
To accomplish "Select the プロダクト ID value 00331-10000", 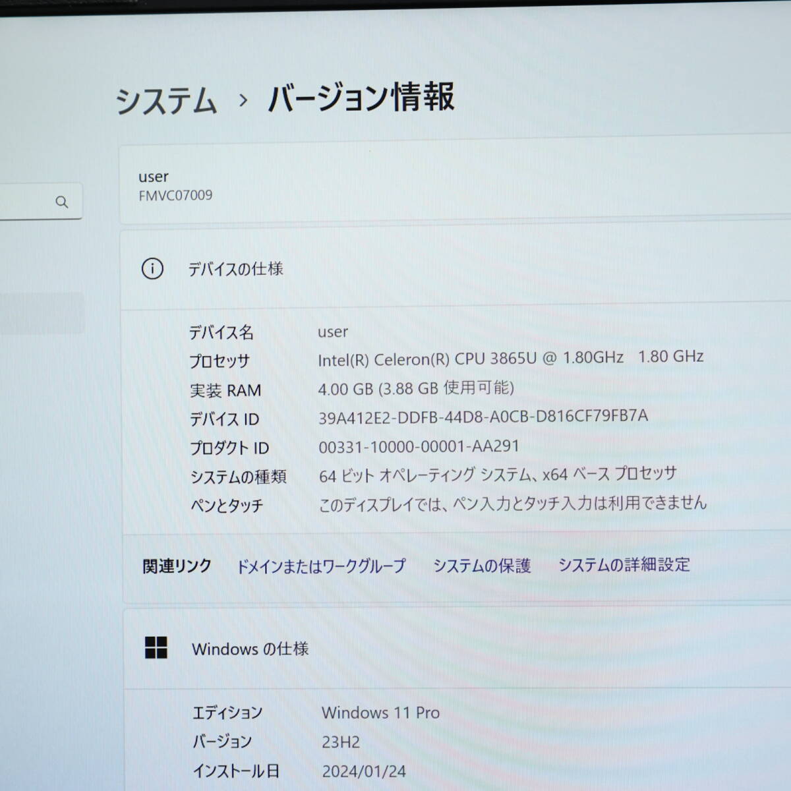I will click(419, 446).
